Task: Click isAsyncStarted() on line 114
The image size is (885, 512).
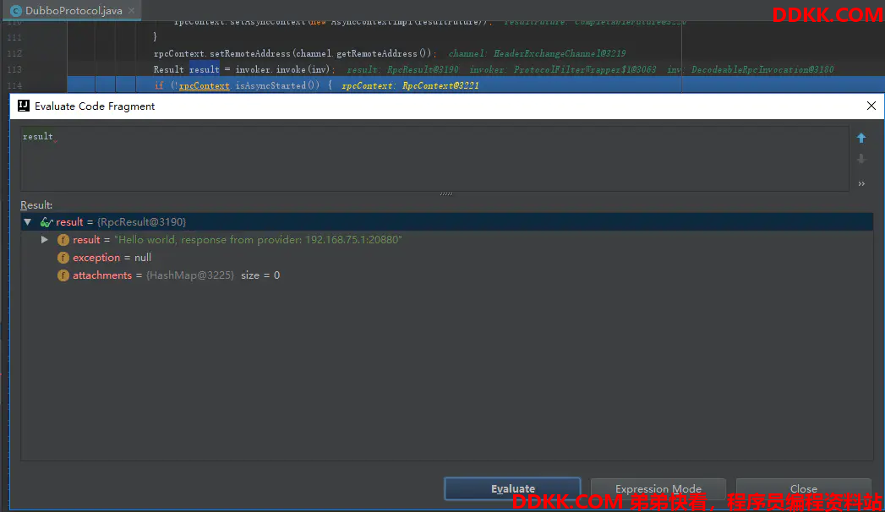Action: (277, 85)
